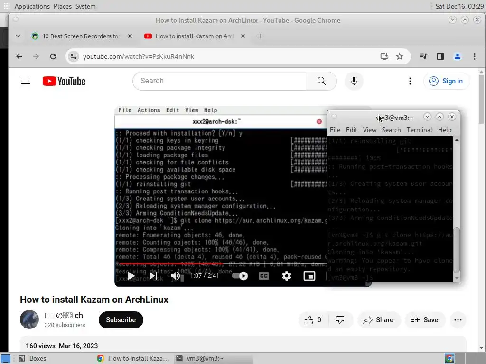Bookmark this page with the star icon
486x364 pixels.
[x=400, y=56]
